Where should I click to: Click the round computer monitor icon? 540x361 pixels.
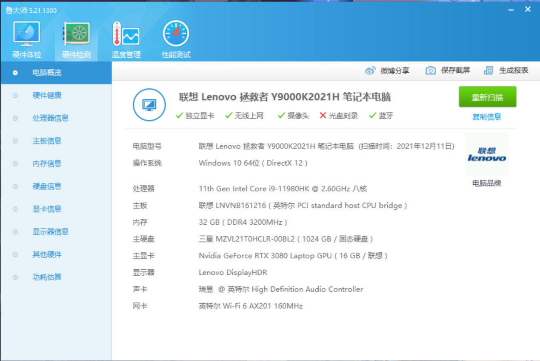149,105
